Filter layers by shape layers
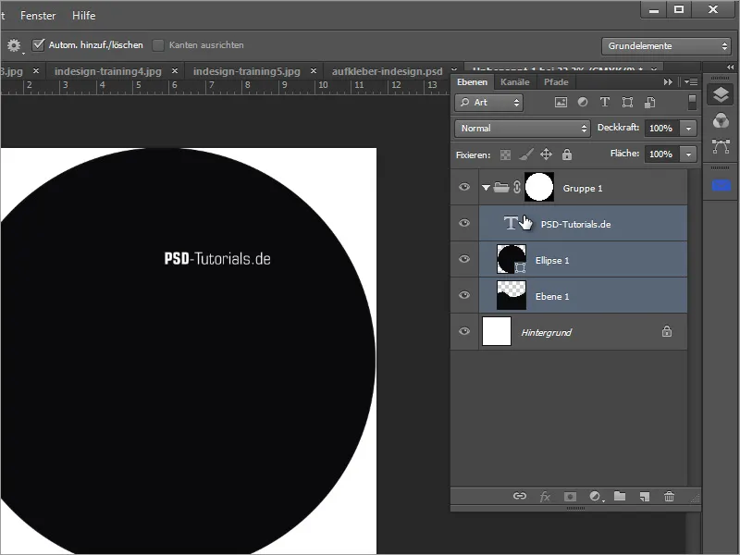 627,103
